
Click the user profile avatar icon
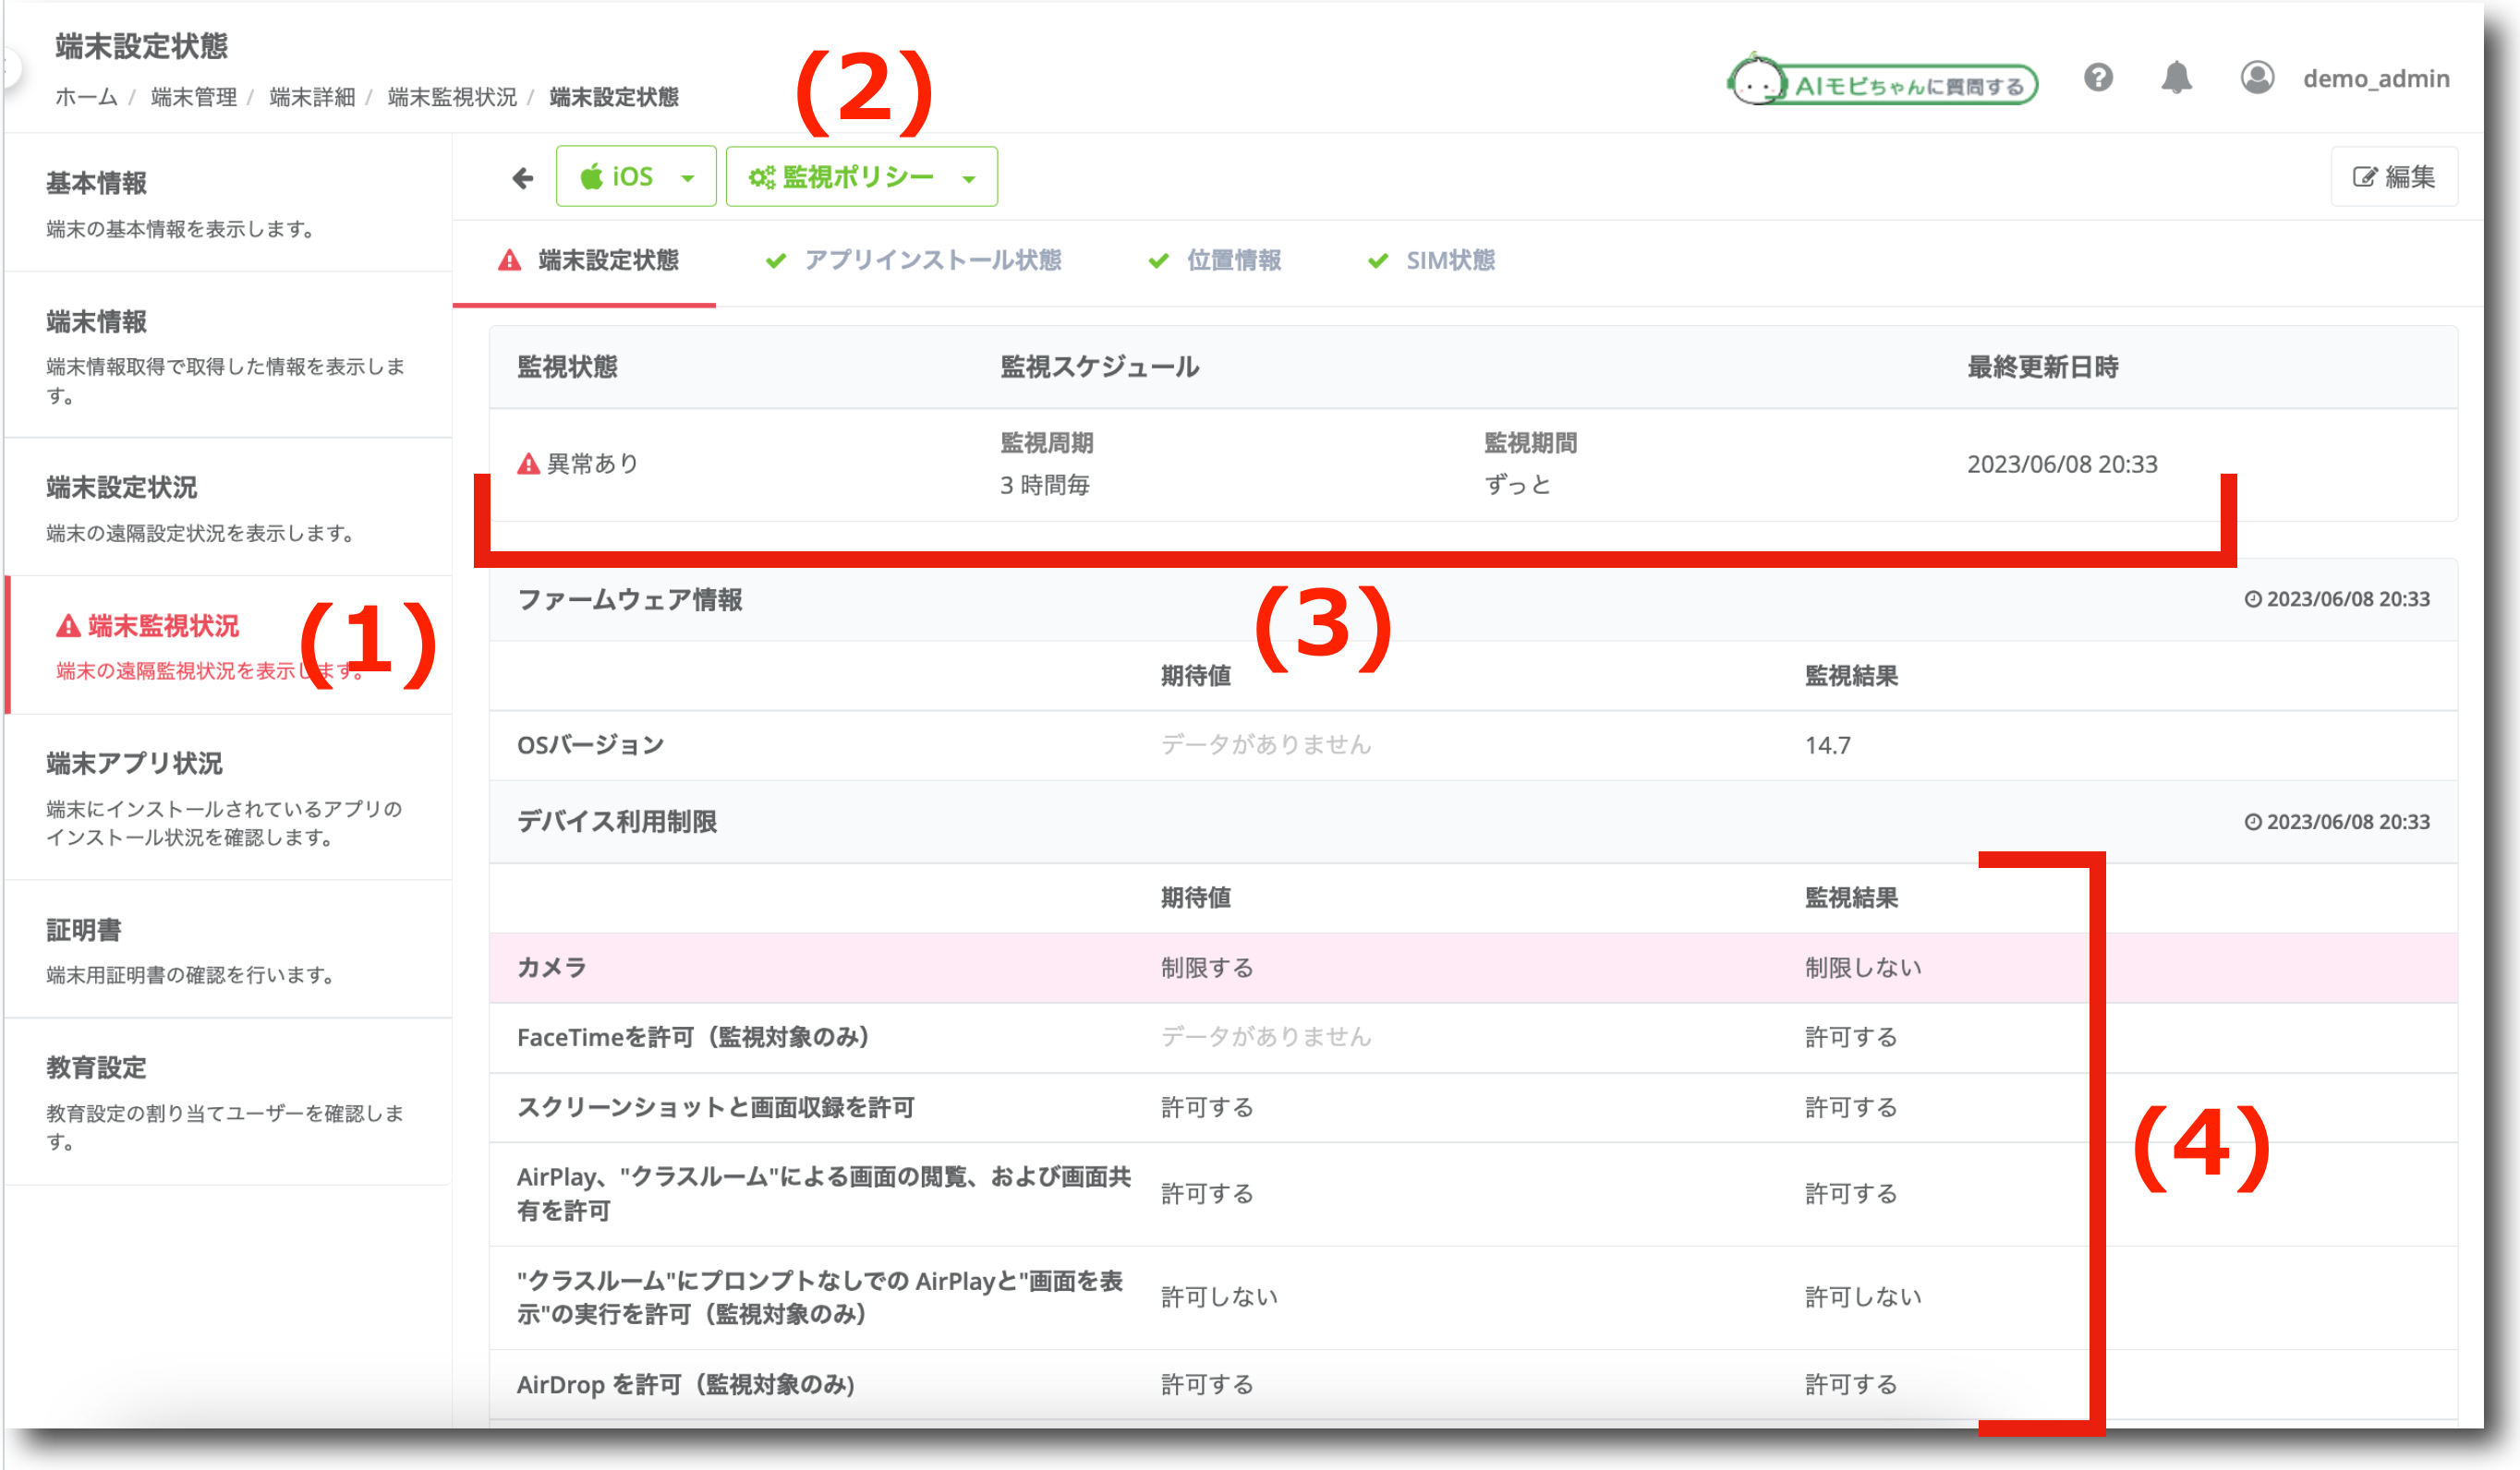(x=2257, y=78)
